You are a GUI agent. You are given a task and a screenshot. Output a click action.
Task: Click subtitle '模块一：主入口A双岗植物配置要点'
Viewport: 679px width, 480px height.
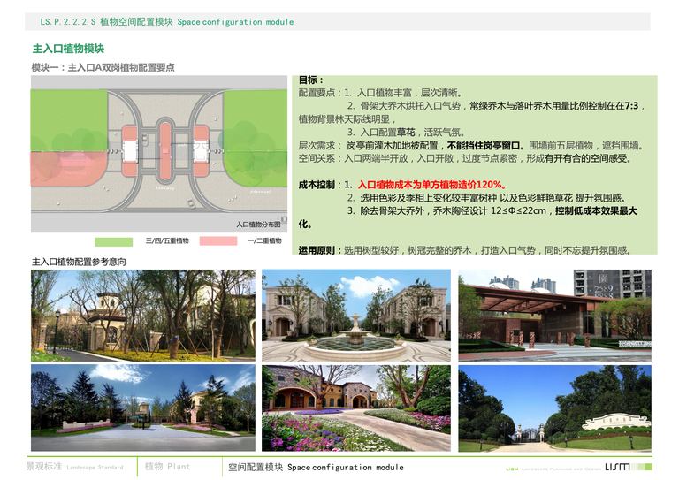(103, 67)
